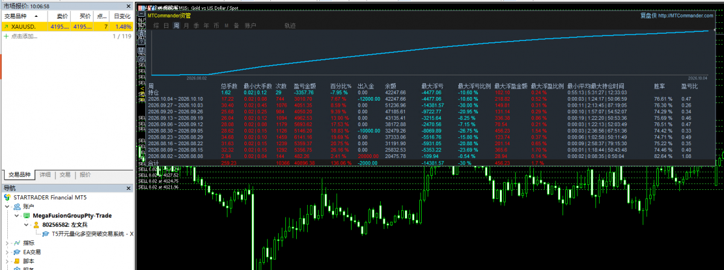Click the 指标 indicators chart icon
This screenshot has height=270, width=724.
tap(17, 243)
